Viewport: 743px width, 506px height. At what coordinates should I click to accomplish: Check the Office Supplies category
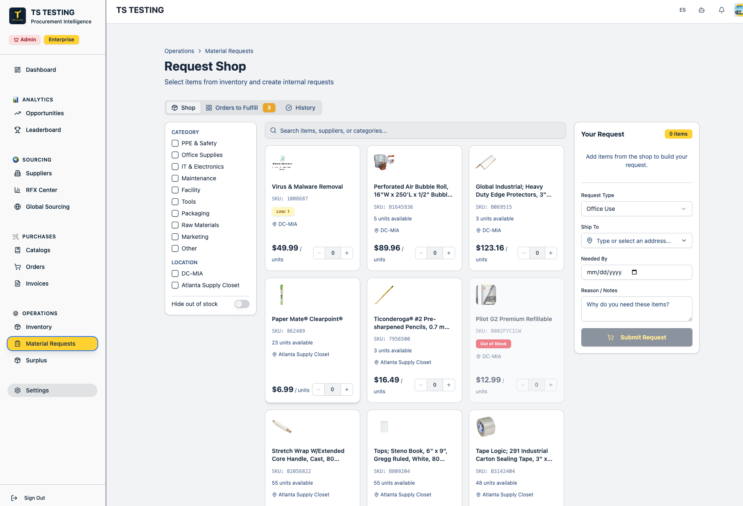tap(175, 155)
